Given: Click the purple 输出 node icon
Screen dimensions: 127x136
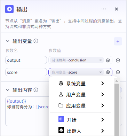Looking at the screenshot, I should 9,9.
